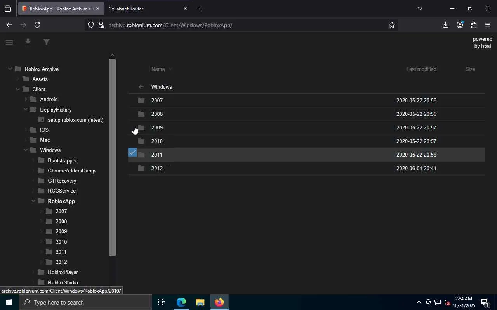Select the Mac folder in the tree
Image resolution: width=497 pixels, height=310 pixels.
point(45,140)
